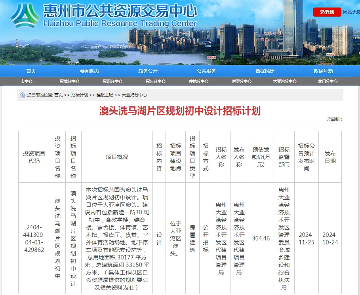
Task: Switch to 市中心 sub-center tab
Action: tap(26, 81)
